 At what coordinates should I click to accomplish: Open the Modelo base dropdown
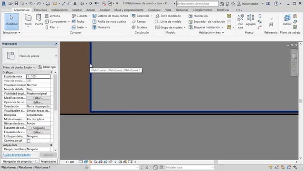click(x=189, y=168)
